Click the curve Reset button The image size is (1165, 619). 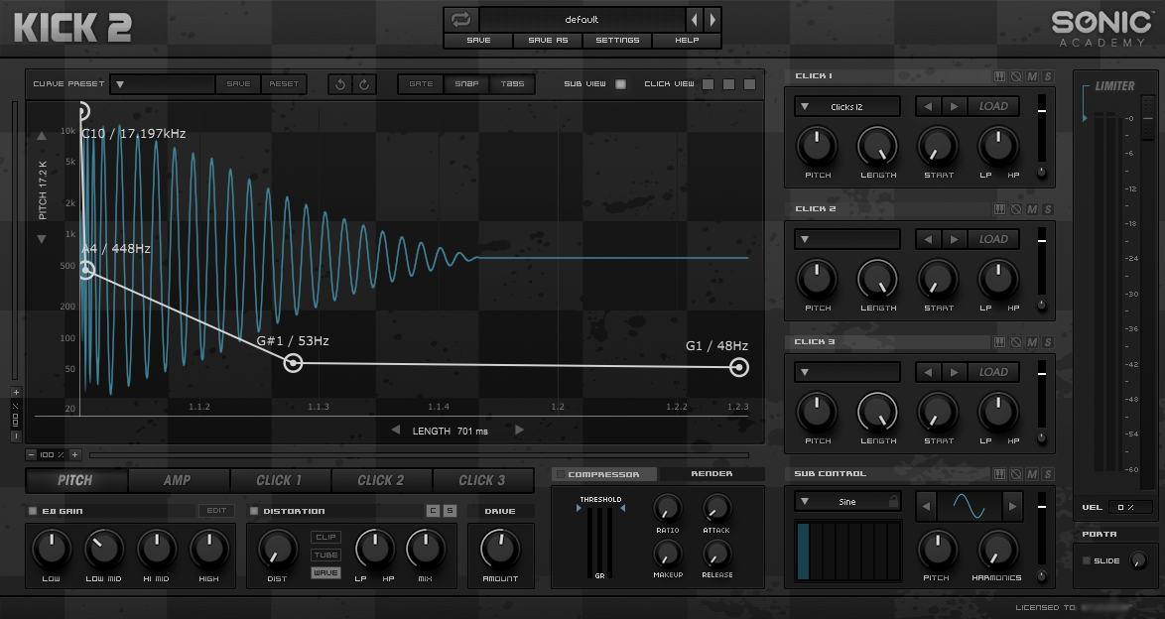(284, 84)
